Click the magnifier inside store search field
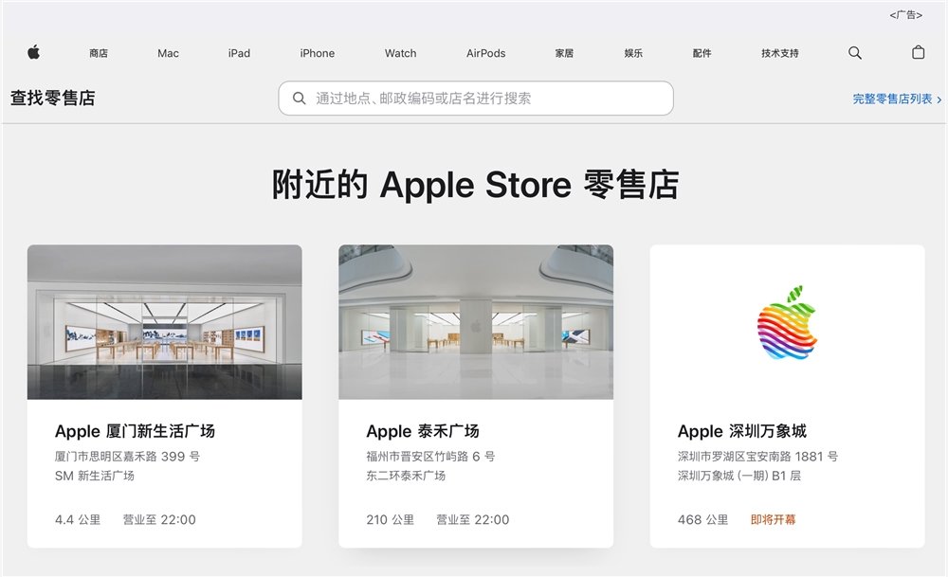Viewport: 948px width, 577px height. tap(299, 98)
